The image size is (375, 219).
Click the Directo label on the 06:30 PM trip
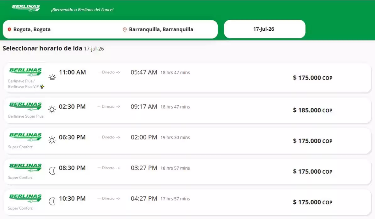(x=109, y=137)
